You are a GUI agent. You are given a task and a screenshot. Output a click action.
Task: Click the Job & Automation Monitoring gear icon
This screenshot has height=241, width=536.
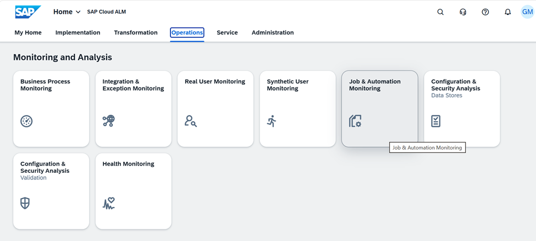pyautogui.click(x=355, y=121)
